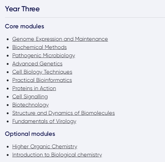The width and height of the screenshot is (165, 162).
Task: Open the Cell Signalling link
Action: tap(30, 97)
